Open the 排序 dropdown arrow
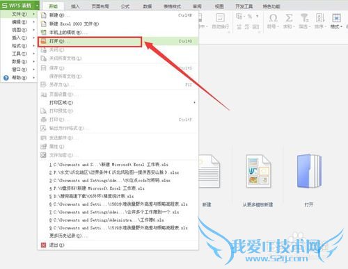Screen dimensions: 348x269 tap(325, 27)
